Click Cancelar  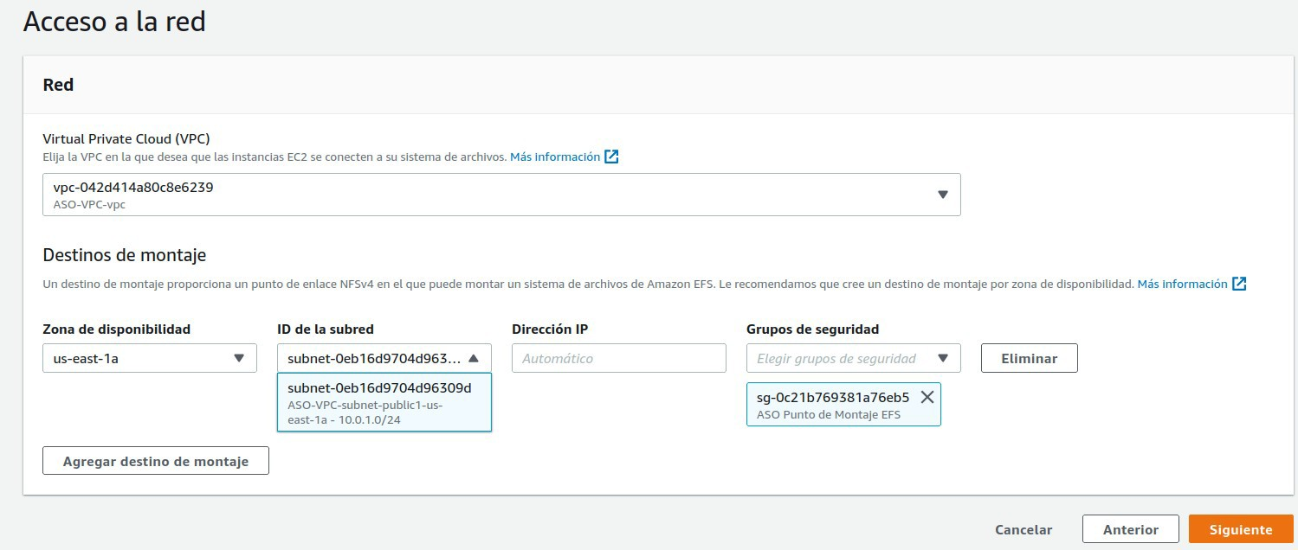point(1023,529)
